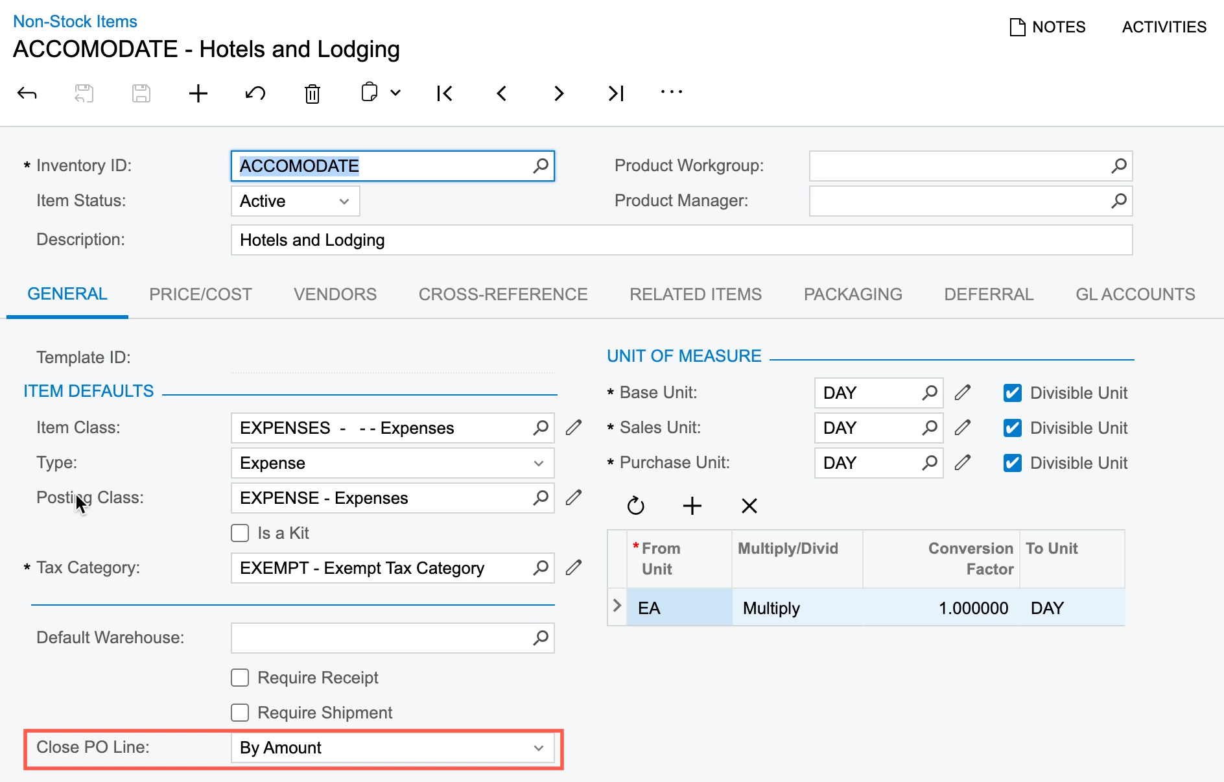1224x782 pixels.
Task: Click the undo/cancel changes icon
Action: [255, 94]
